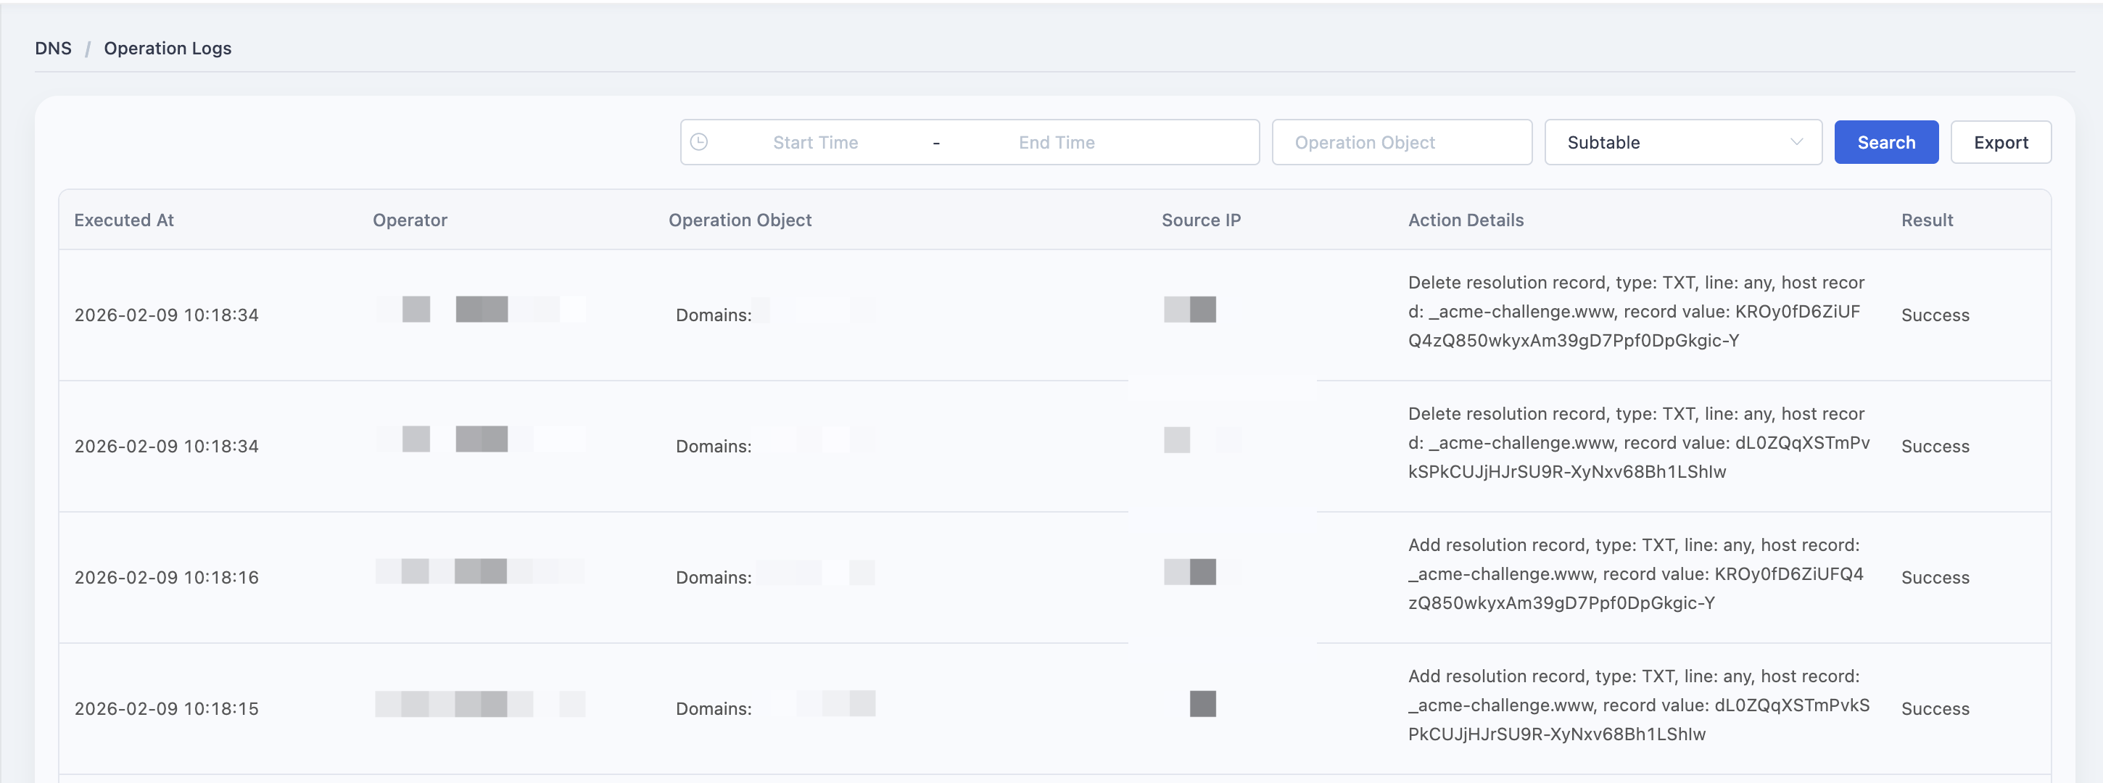Viewport: 2103px width, 783px height.
Task: Click Success in the 10:18:15 row
Action: pos(1935,709)
